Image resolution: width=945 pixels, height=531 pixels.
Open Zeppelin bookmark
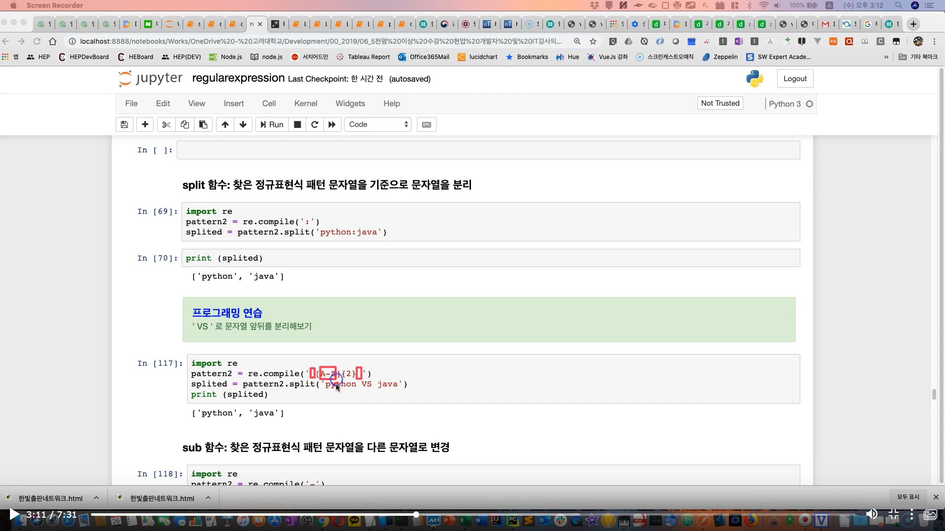point(720,57)
